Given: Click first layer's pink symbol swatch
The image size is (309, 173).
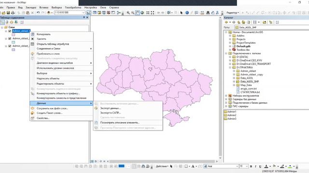Looking at the screenshot, I should [14, 35].
